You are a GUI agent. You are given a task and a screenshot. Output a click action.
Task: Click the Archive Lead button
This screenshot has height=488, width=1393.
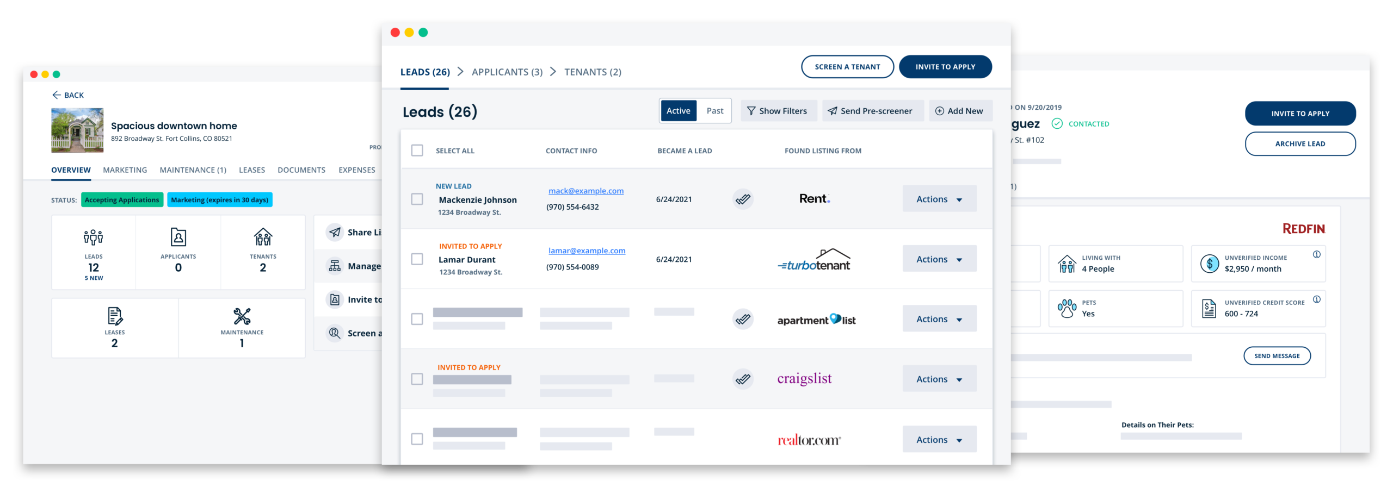[1300, 144]
